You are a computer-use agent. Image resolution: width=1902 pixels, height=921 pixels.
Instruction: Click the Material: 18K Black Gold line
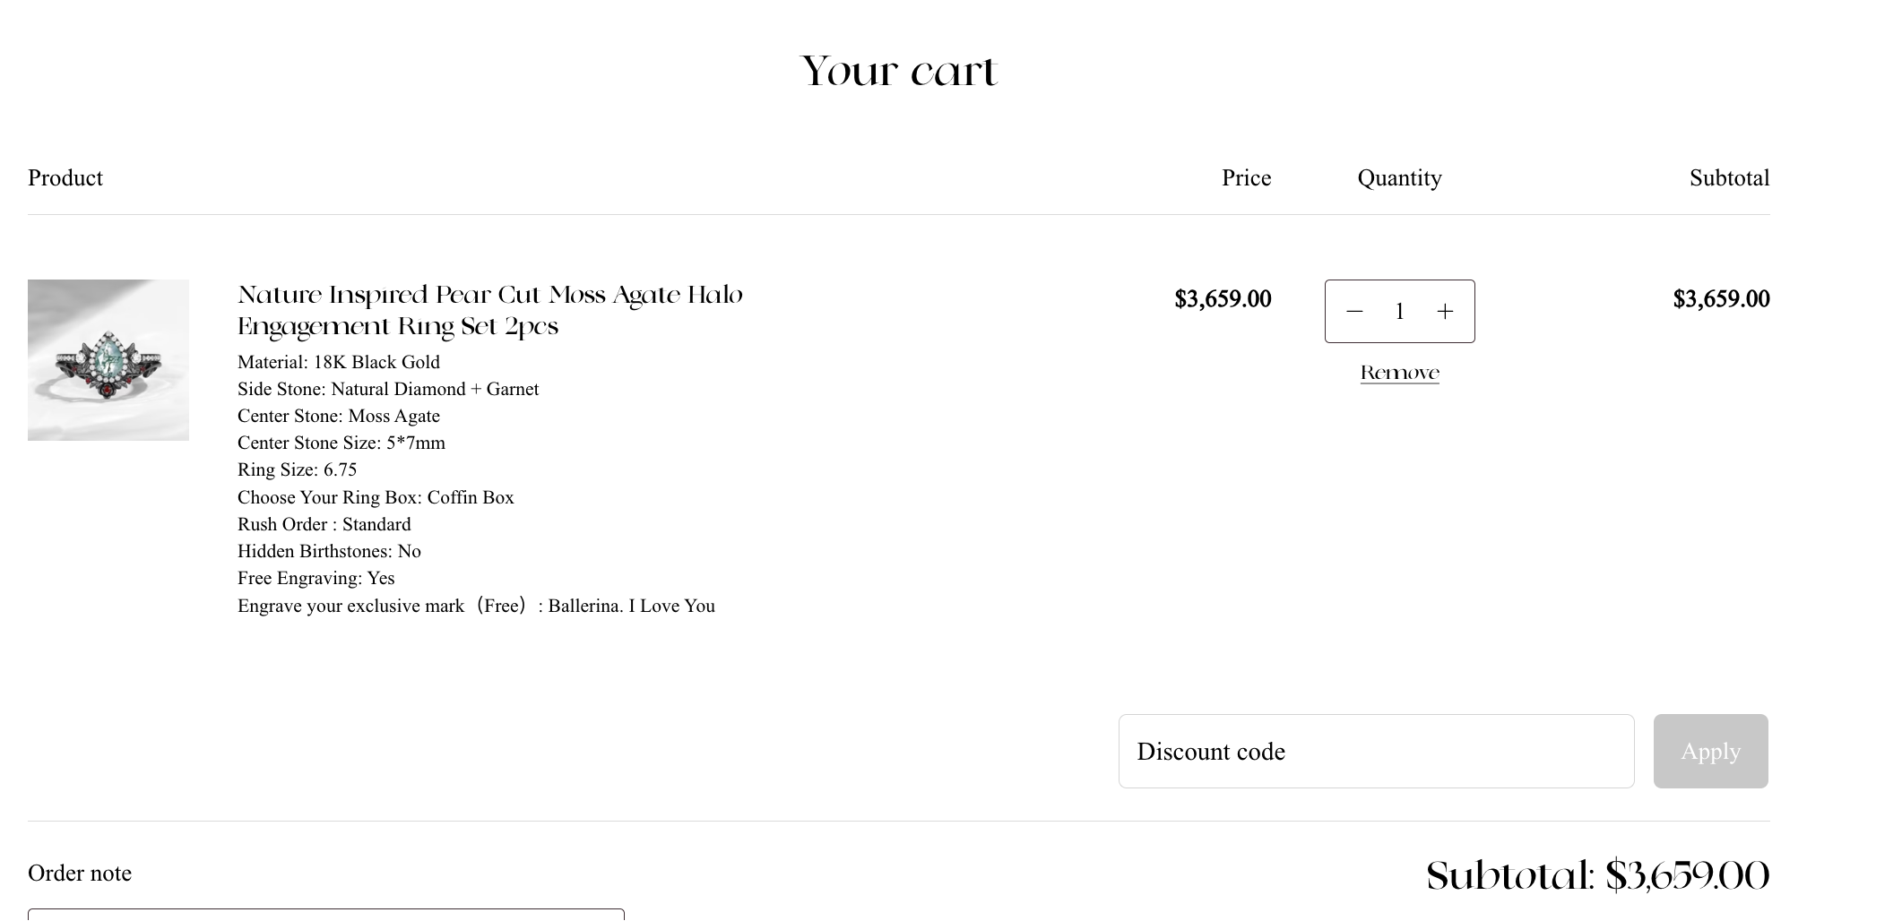pos(339,362)
